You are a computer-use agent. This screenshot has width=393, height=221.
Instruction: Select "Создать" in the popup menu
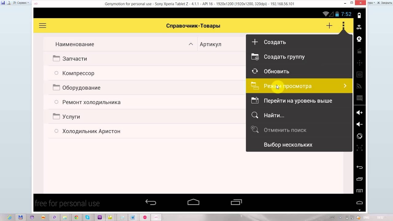tap(299, 42)
